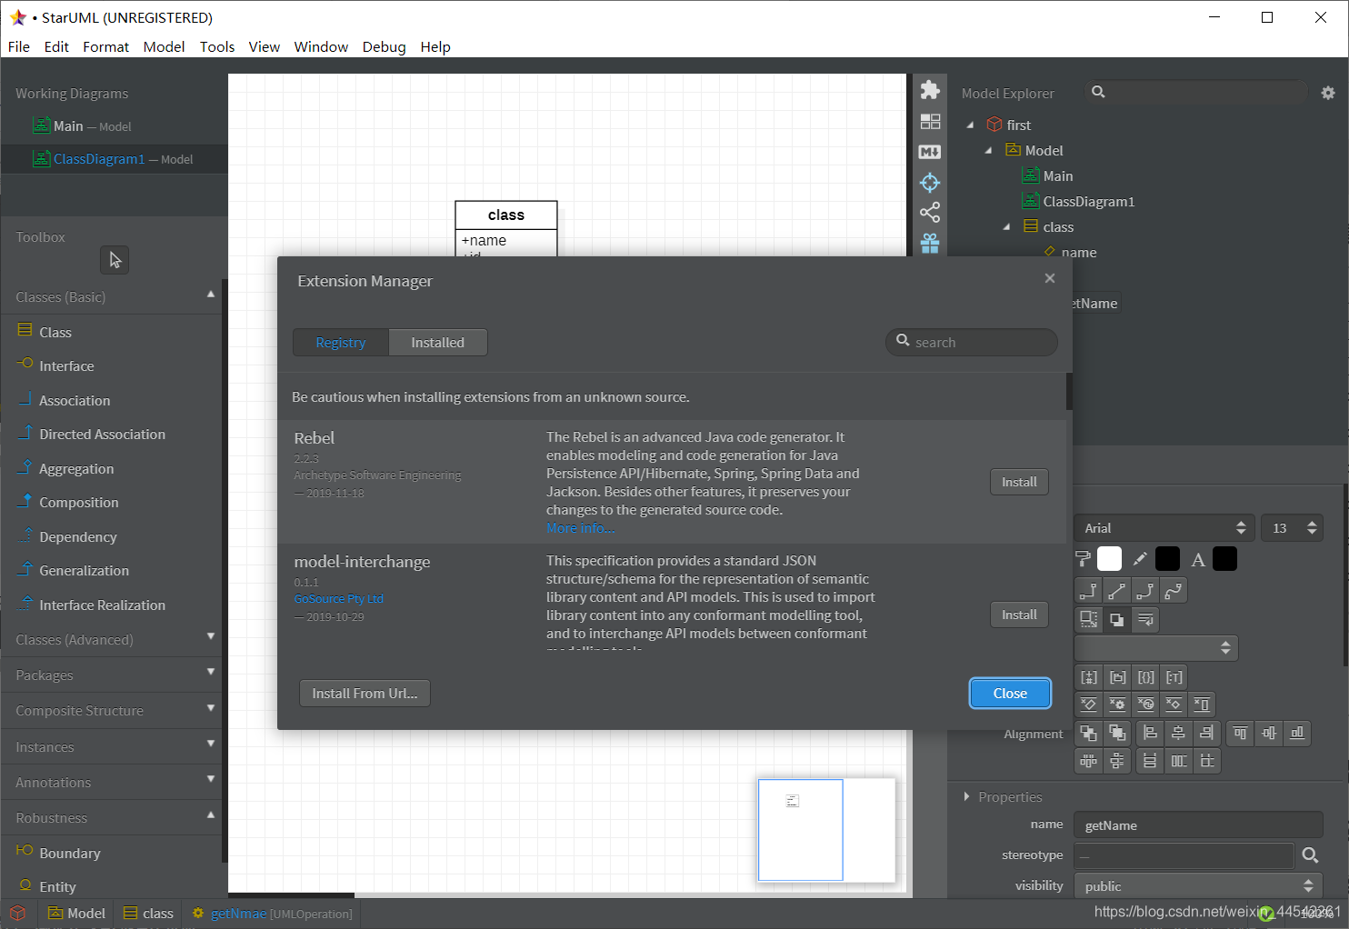The image size is (1349, 929).
Task: Click the black font color swatch
Action: [x=1225, y=559]
